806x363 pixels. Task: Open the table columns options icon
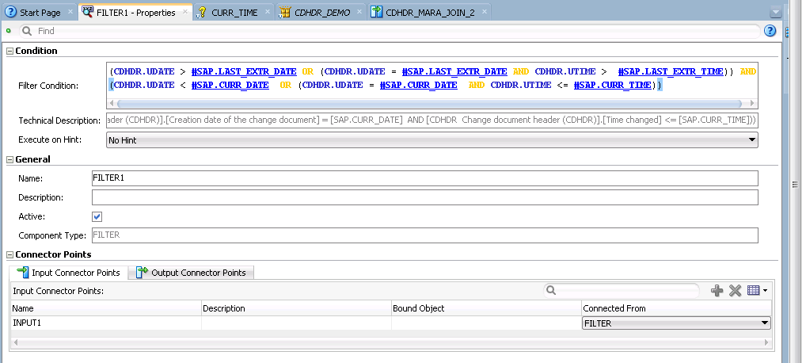point(757,291)
